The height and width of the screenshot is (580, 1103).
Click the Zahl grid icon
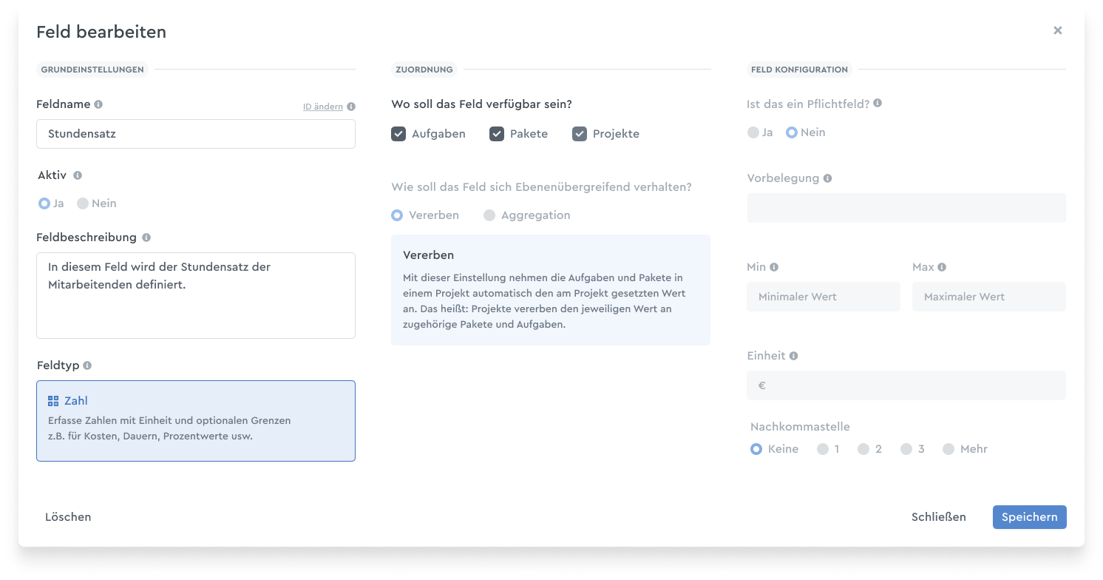[x=53, y=401]
